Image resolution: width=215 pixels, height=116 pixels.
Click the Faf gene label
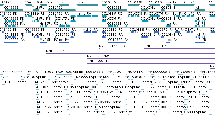point(175,2)
